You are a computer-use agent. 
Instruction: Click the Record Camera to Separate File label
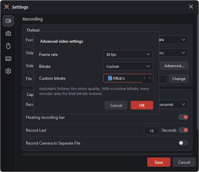point(53,143)
